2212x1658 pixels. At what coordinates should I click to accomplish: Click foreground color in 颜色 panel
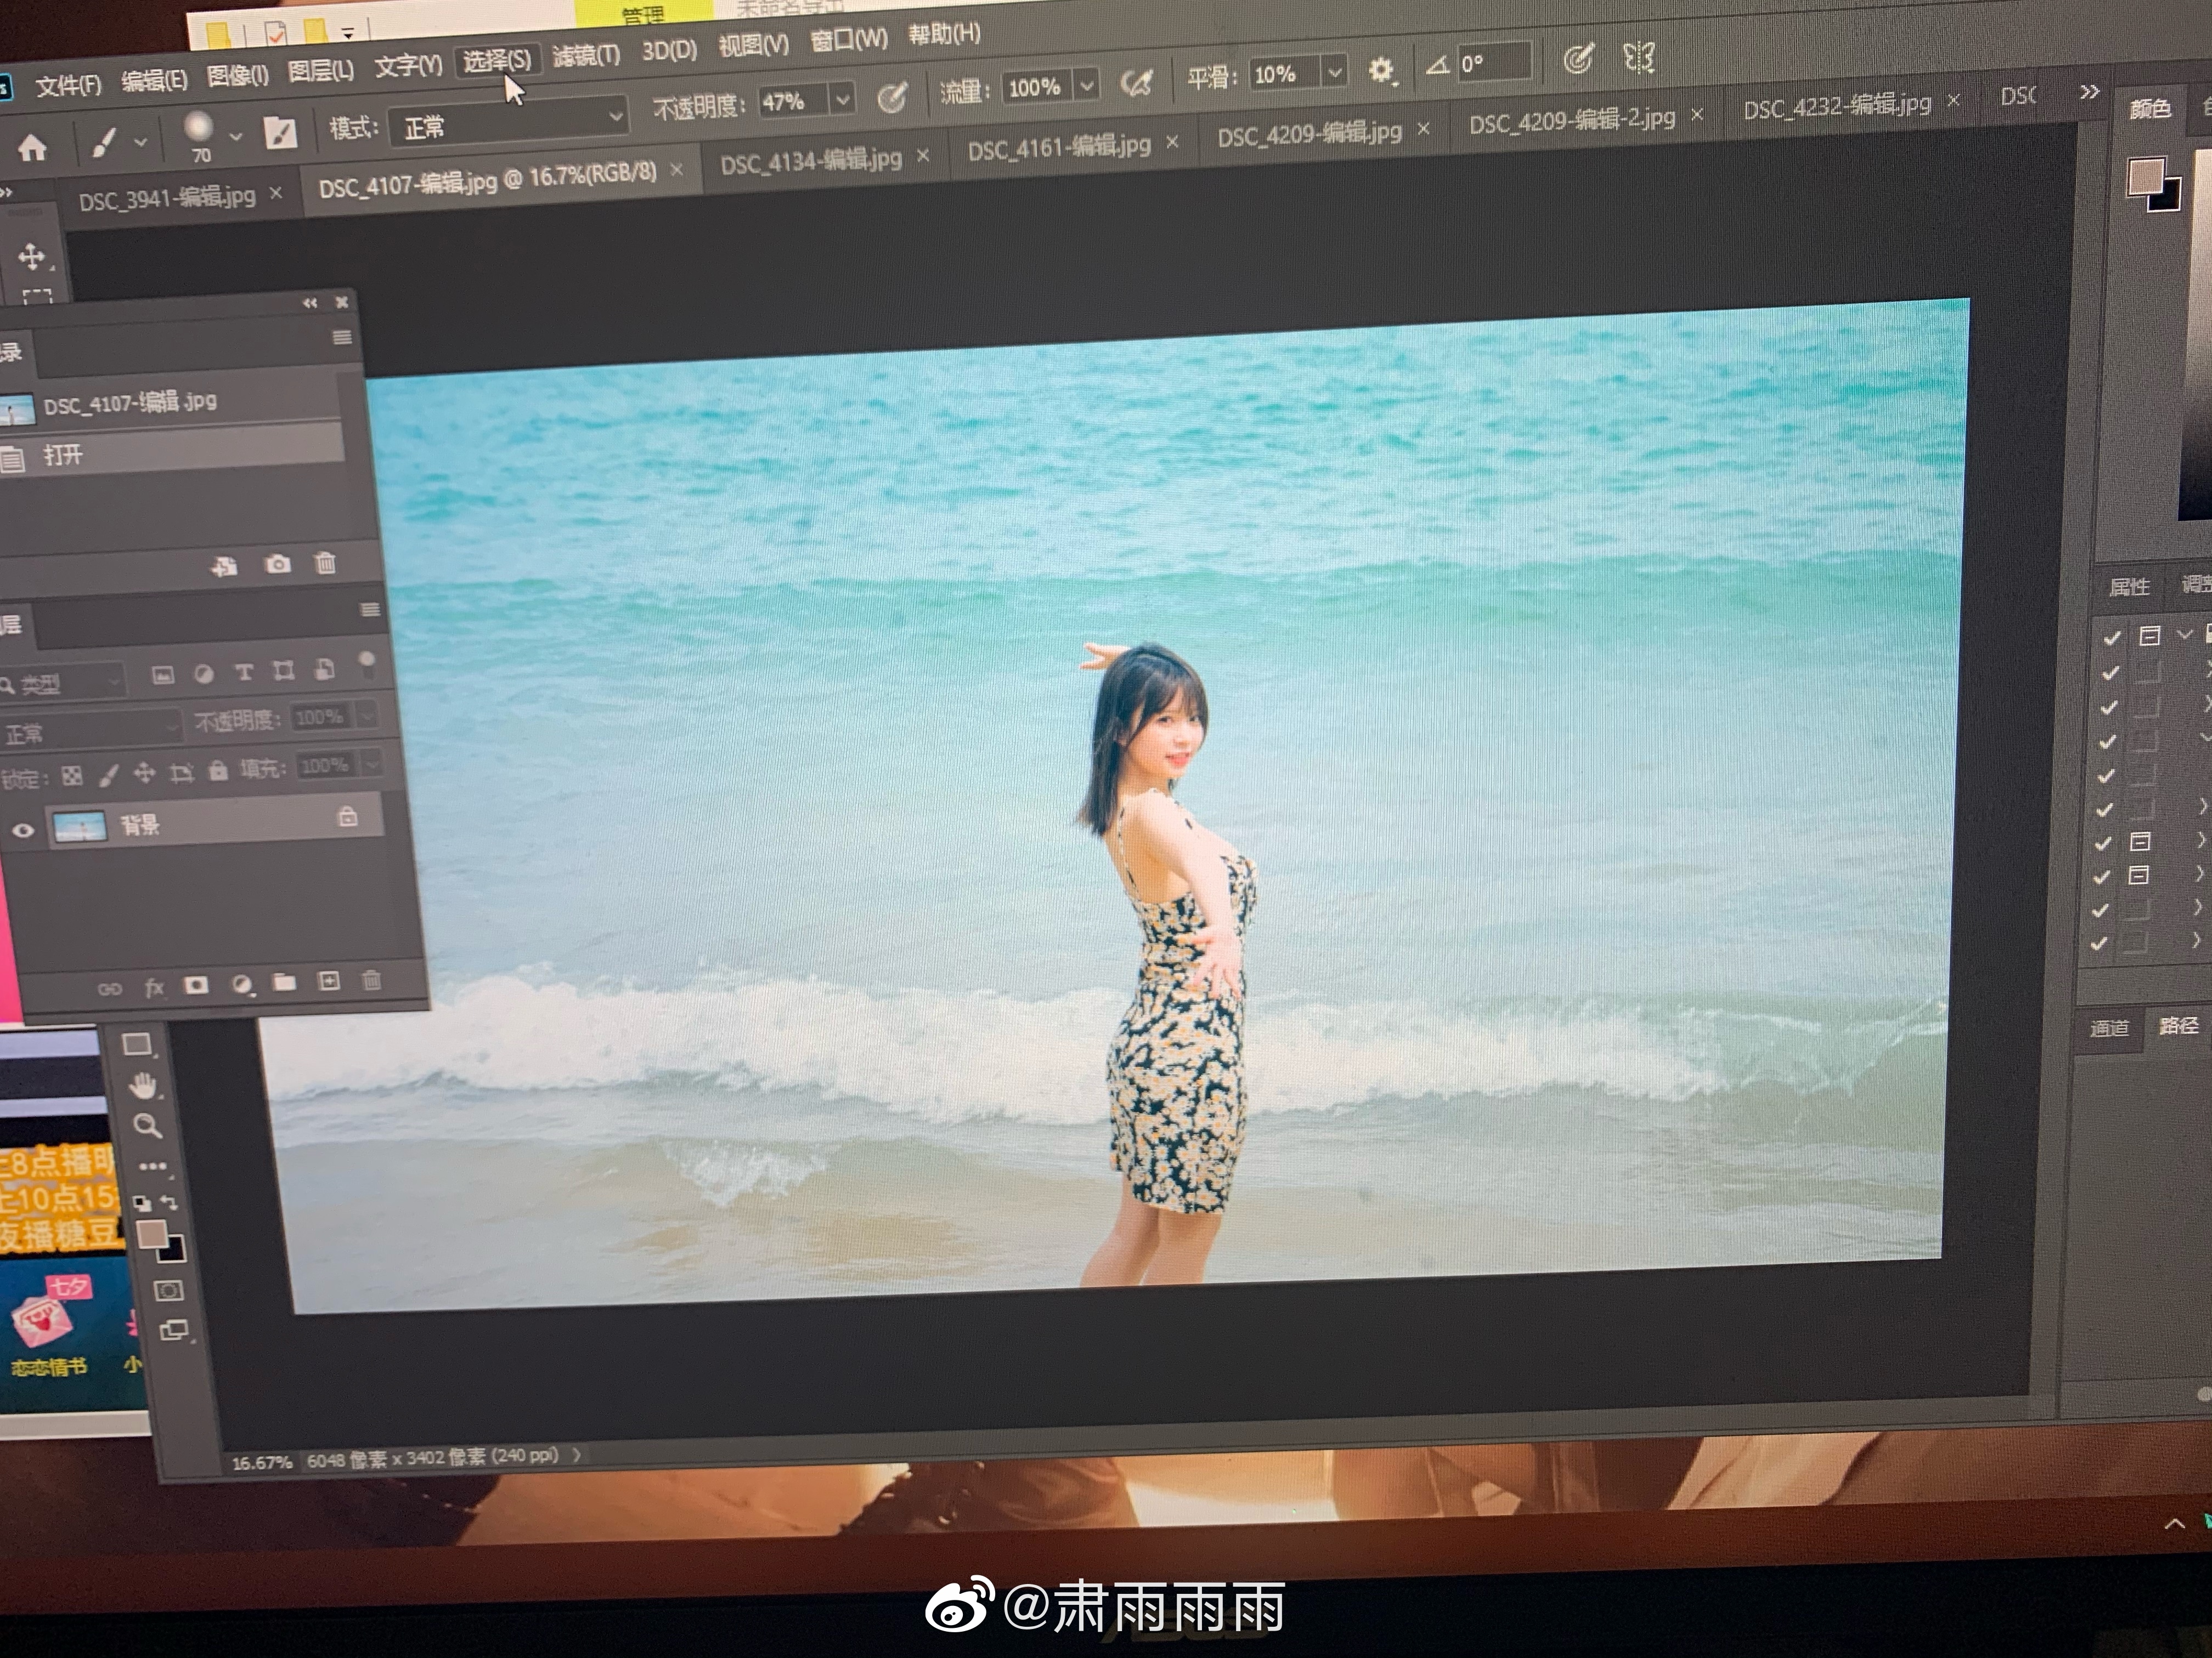2146,176
